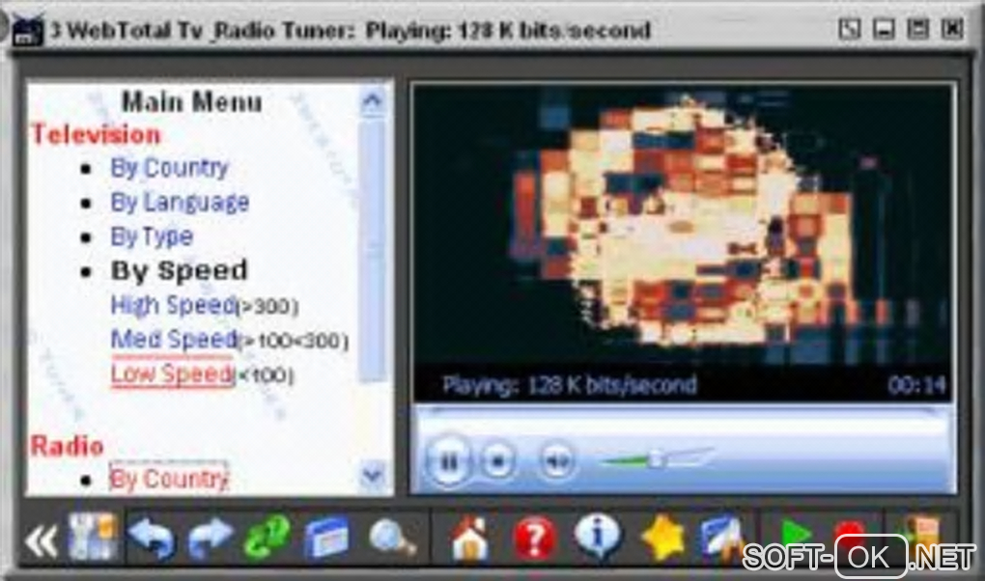Open Radio By Country link
985x581 pixels.
click(x=169, y=479)
